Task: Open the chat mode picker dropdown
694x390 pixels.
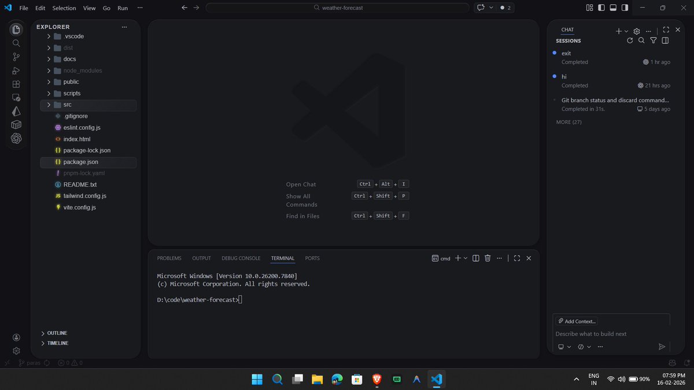Action: click(585, 347)
